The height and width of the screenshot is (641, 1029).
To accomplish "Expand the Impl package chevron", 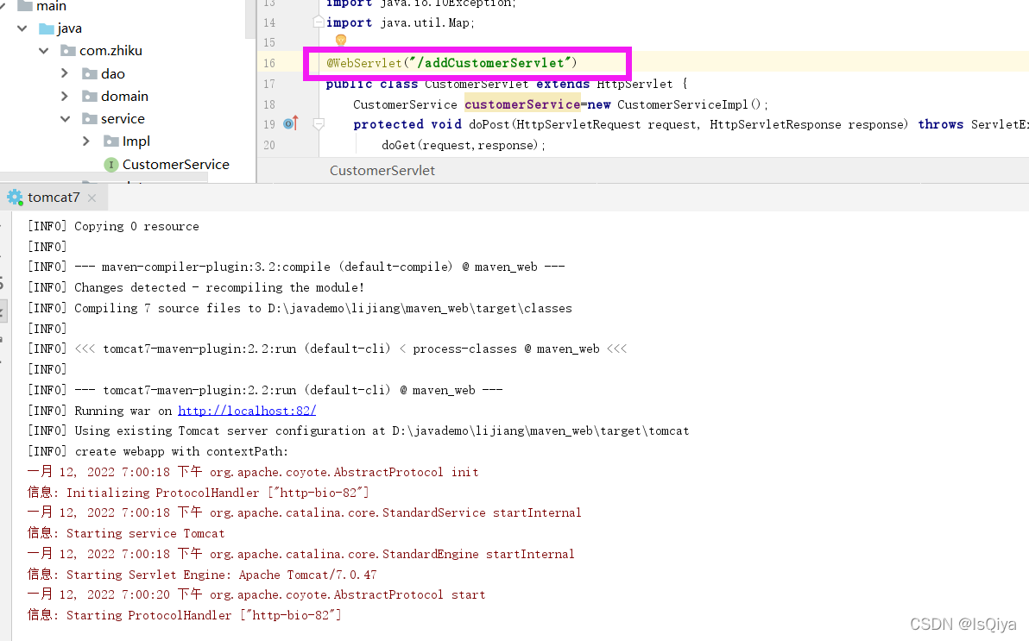I will click(x=86, y=141).
